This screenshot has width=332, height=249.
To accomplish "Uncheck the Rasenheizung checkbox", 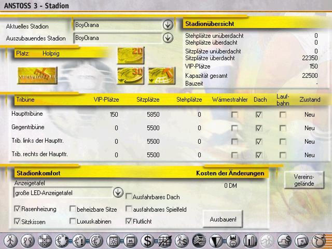I will (17, 209).
